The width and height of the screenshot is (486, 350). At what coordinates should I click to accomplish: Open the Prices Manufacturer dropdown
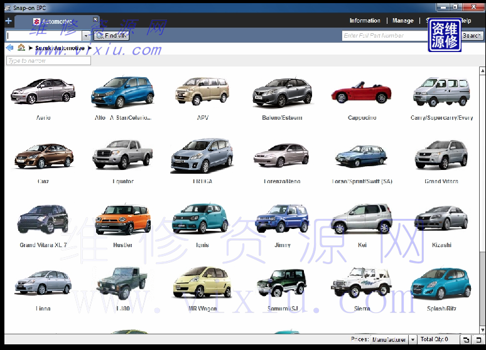412,339
